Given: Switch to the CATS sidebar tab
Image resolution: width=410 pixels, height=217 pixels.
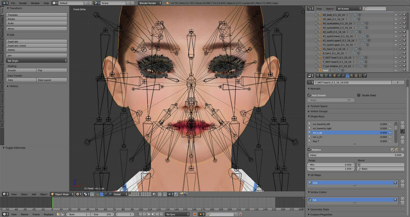Looking at the screenshot, I should tap(2, 87).
